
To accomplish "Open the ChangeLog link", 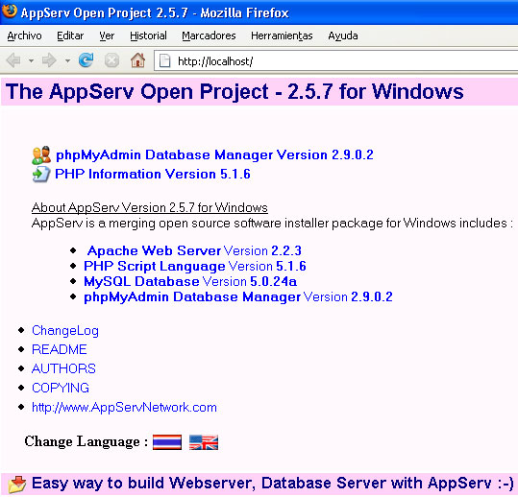I will coord(65,331).
